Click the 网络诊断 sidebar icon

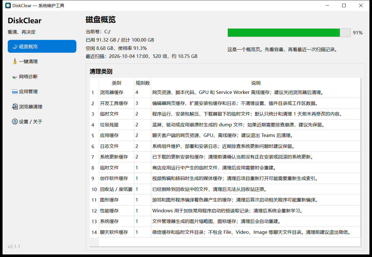click(x=15, y=76)
